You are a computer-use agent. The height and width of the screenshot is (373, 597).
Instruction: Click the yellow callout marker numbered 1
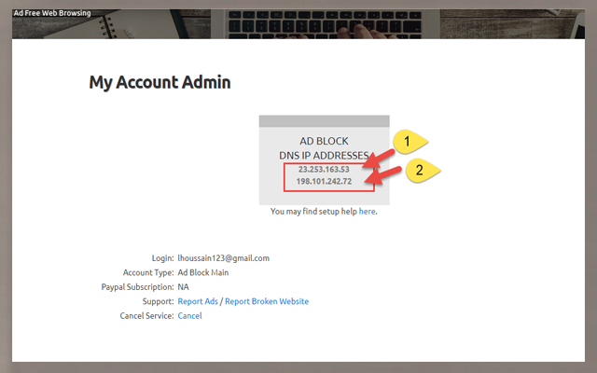(407, 142)
